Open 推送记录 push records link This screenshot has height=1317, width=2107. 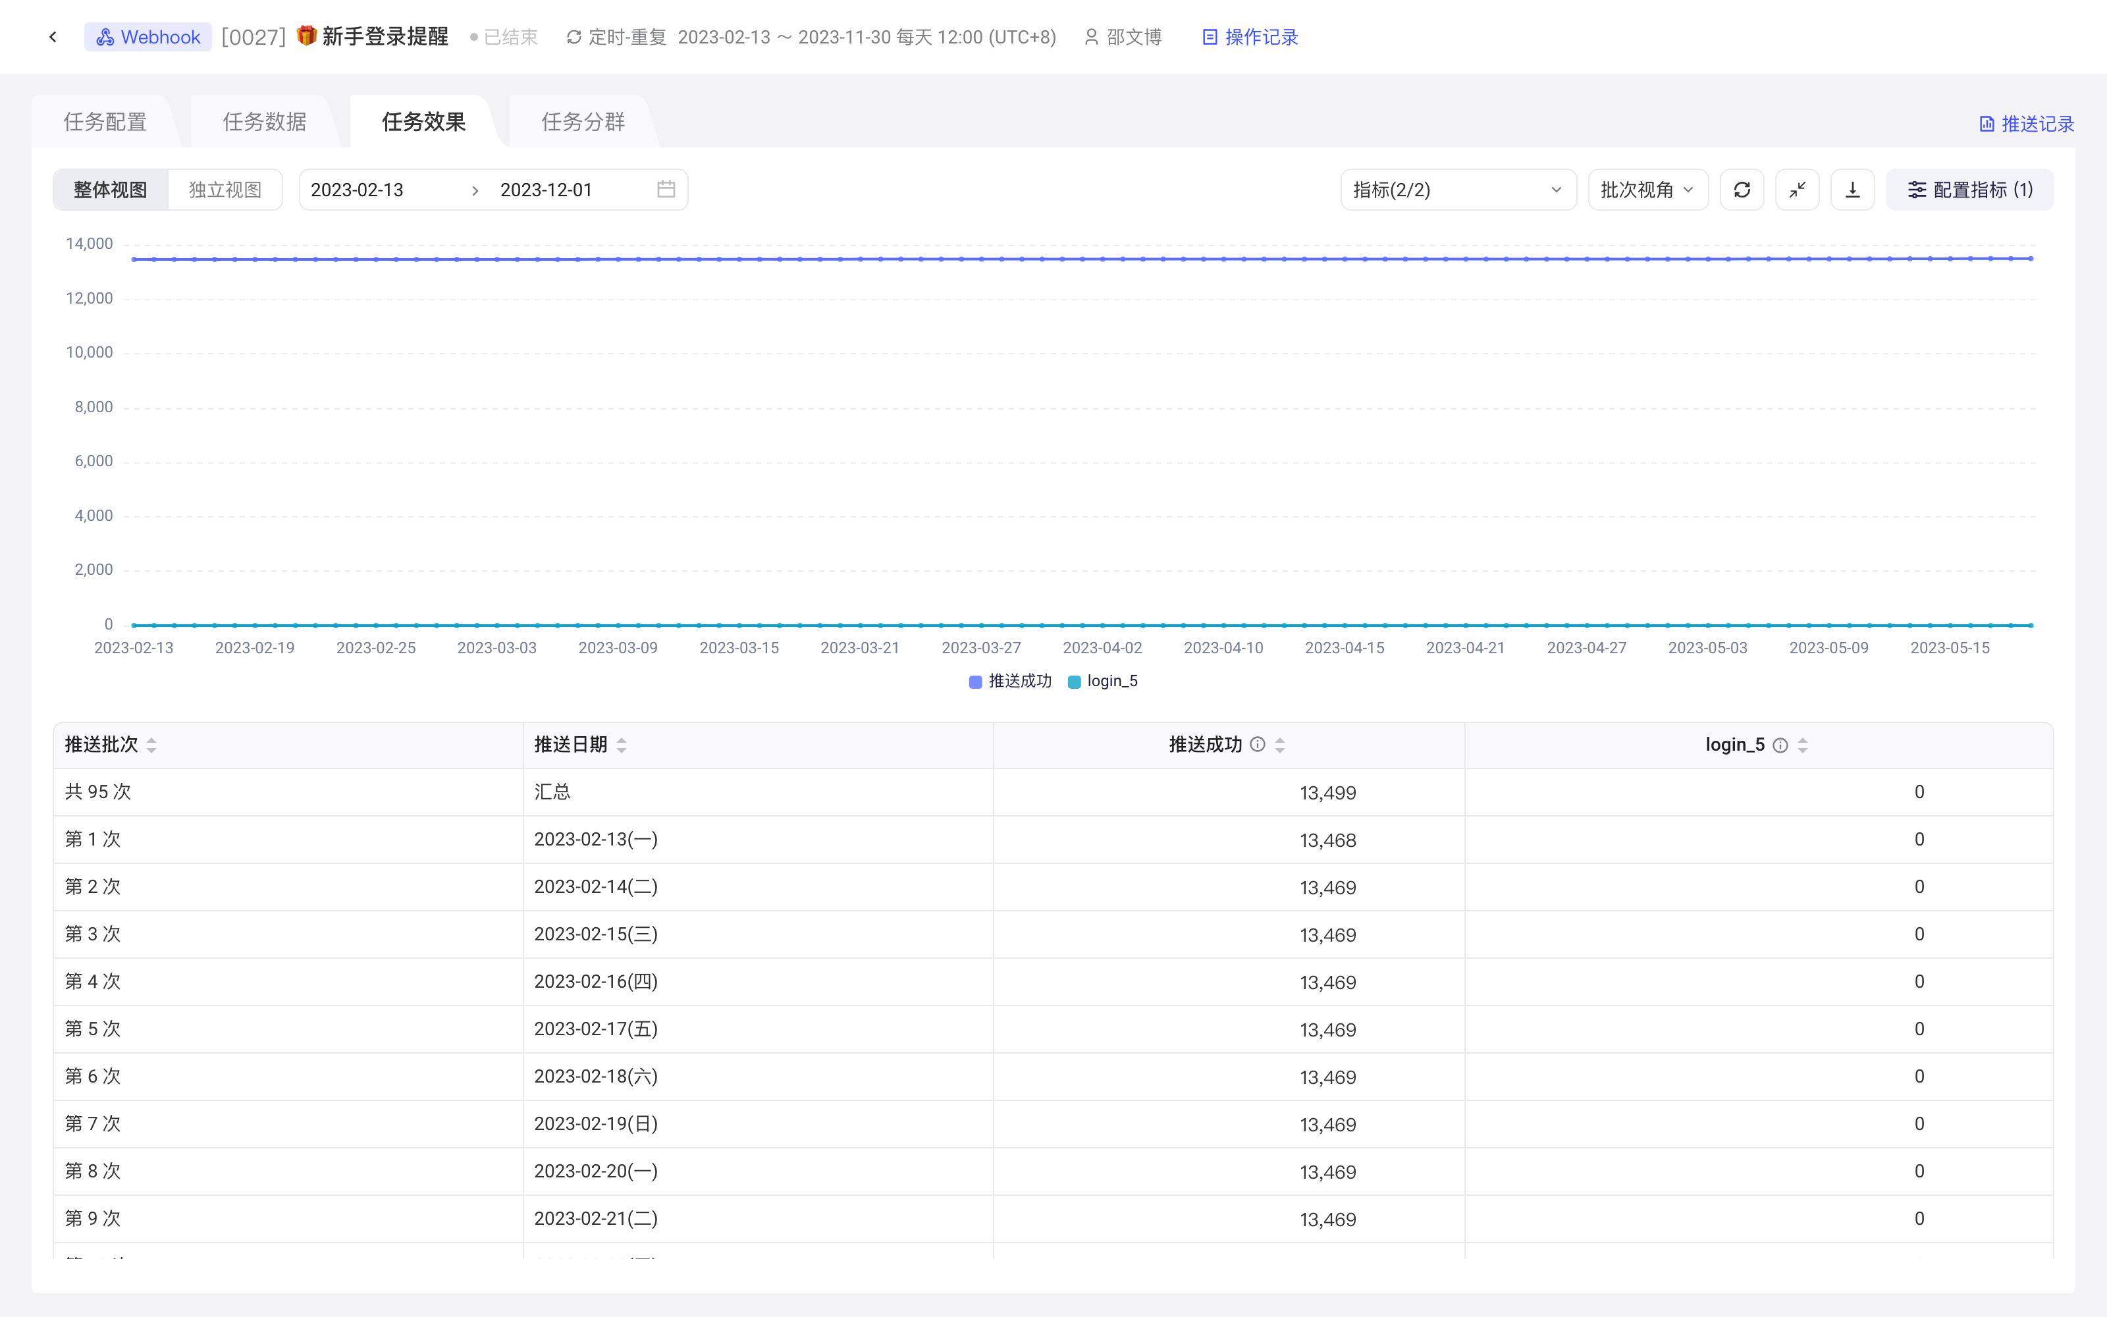click(2027, 124)
